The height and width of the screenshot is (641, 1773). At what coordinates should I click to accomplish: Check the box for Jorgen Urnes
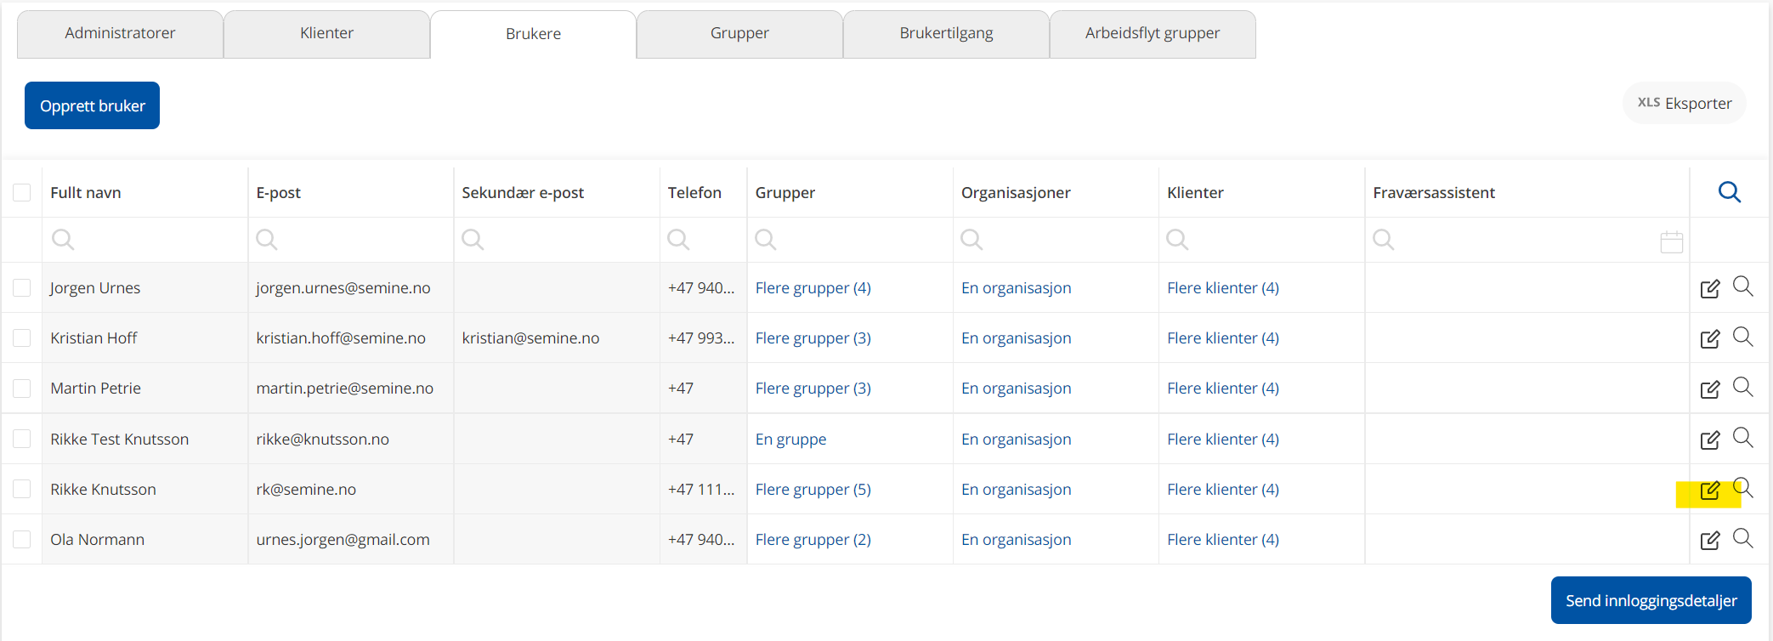point(22,288)
